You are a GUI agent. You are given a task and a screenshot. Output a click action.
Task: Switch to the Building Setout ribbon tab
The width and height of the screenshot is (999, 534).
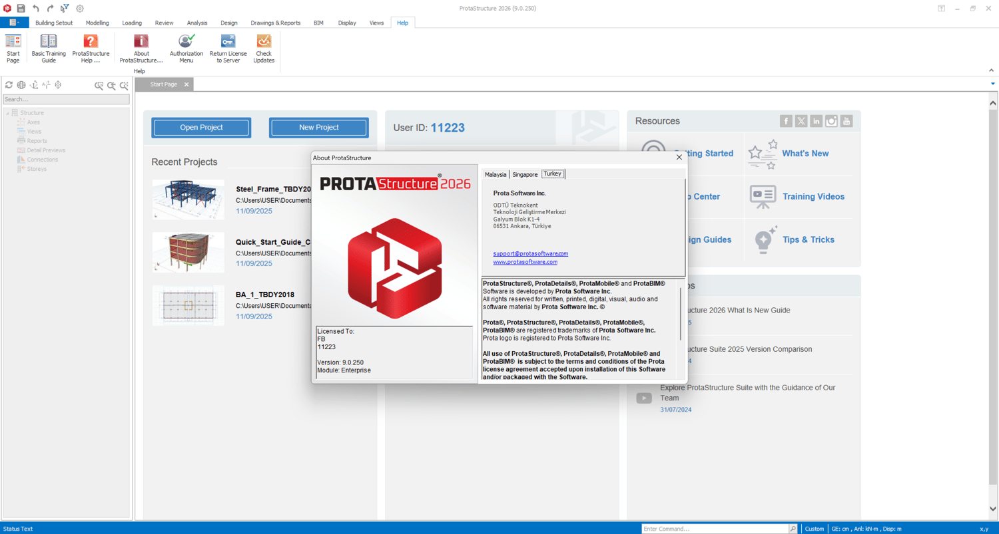(x=54, y=23)
